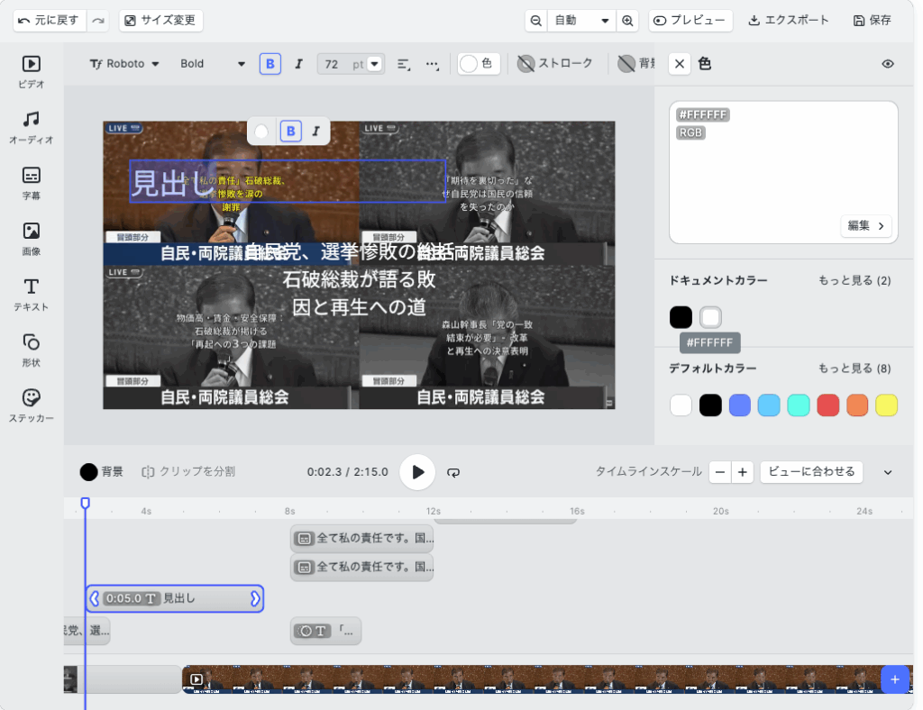Click the redo arrow icon
Screen dimensions: 923x710
[x=98, y=21]
